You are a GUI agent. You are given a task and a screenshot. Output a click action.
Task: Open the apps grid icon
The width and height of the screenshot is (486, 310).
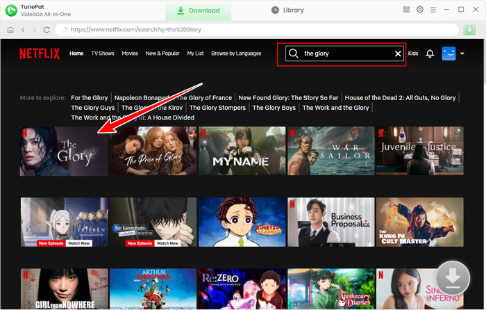407,10
